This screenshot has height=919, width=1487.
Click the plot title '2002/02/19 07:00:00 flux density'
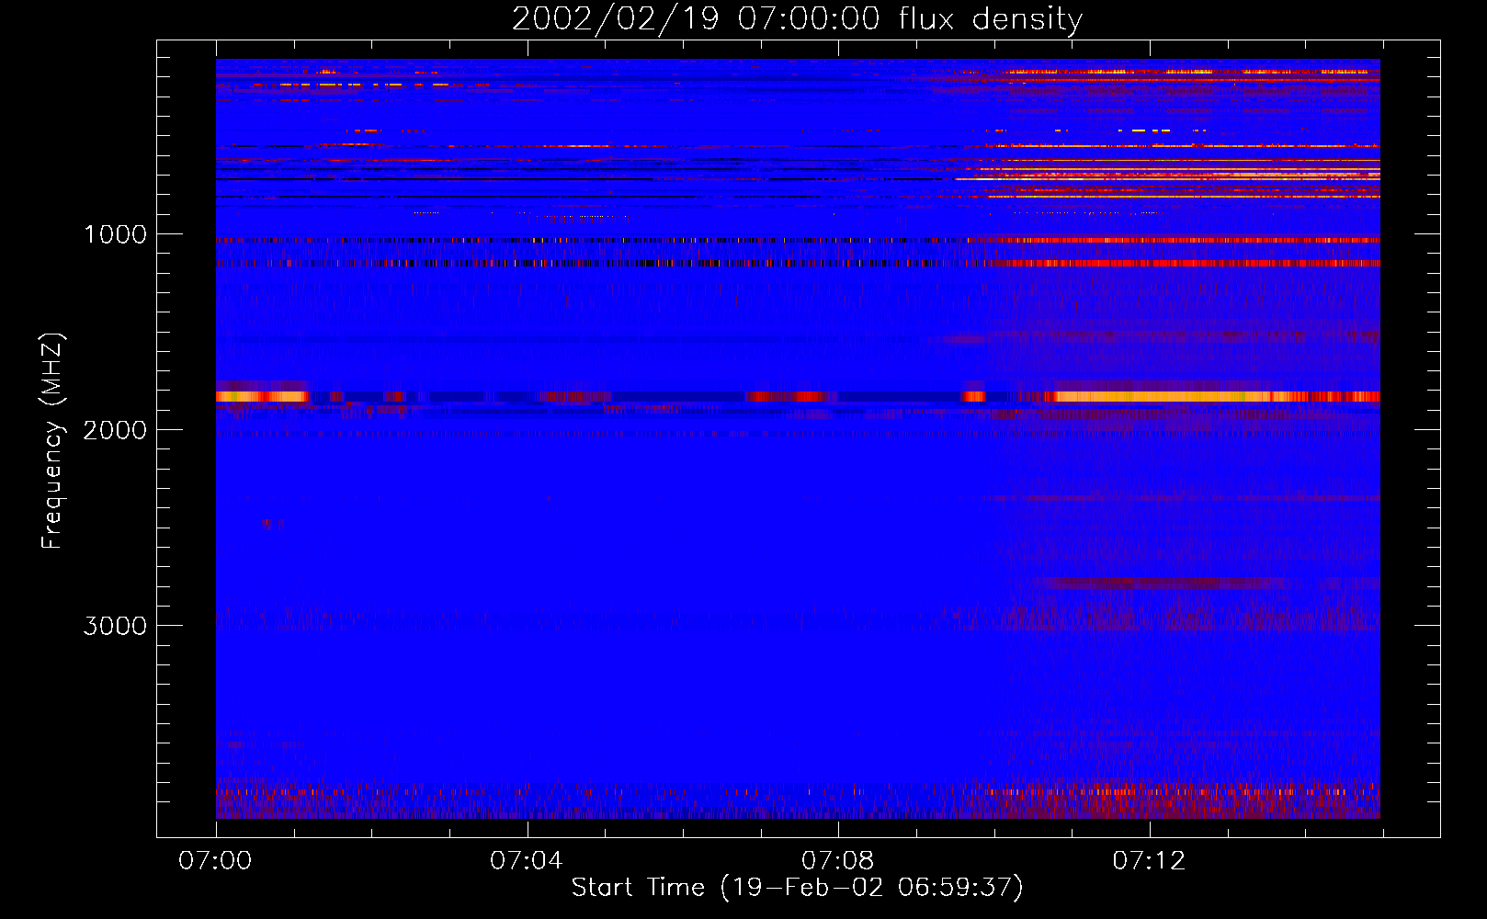click(x=797, y=19)
